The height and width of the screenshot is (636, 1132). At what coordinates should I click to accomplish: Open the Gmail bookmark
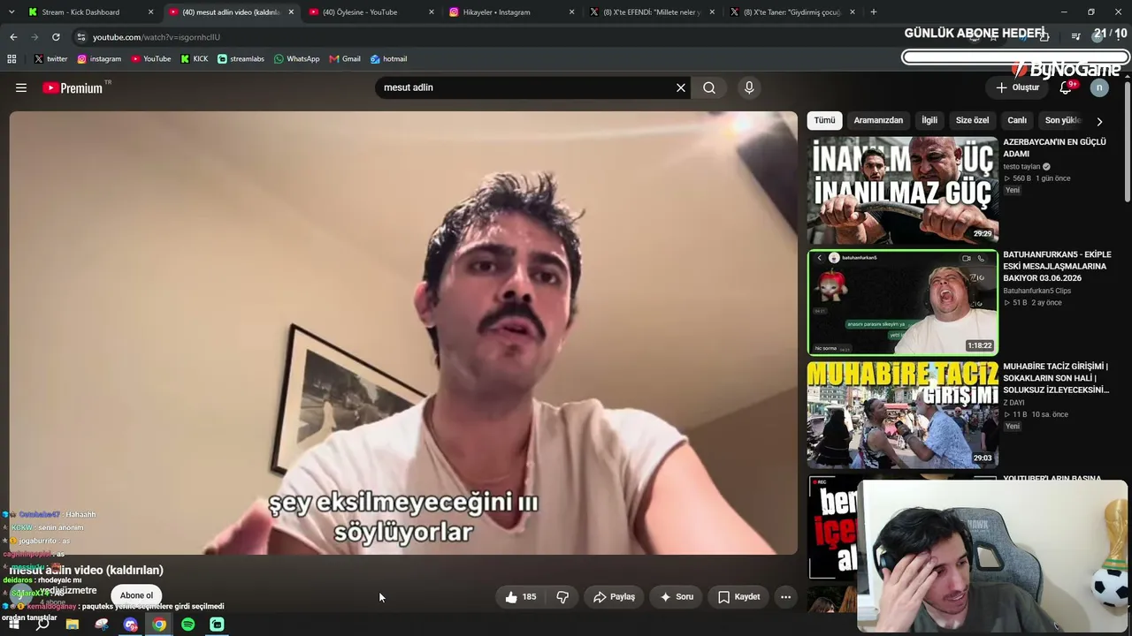[x=345, y=59]
